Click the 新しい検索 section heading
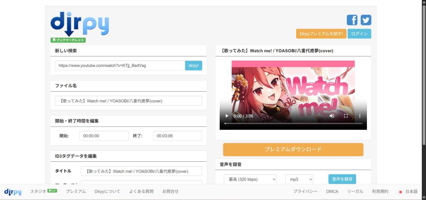Viewport: 426px width, 200px height. point(66,51)
